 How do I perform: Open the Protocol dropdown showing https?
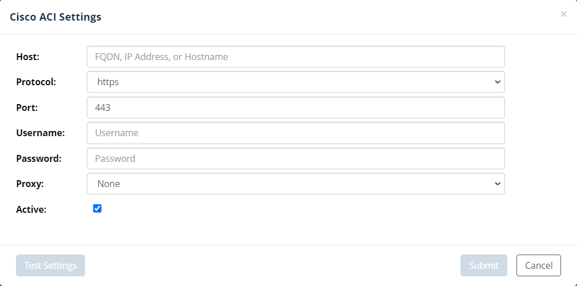pos(295,82)
